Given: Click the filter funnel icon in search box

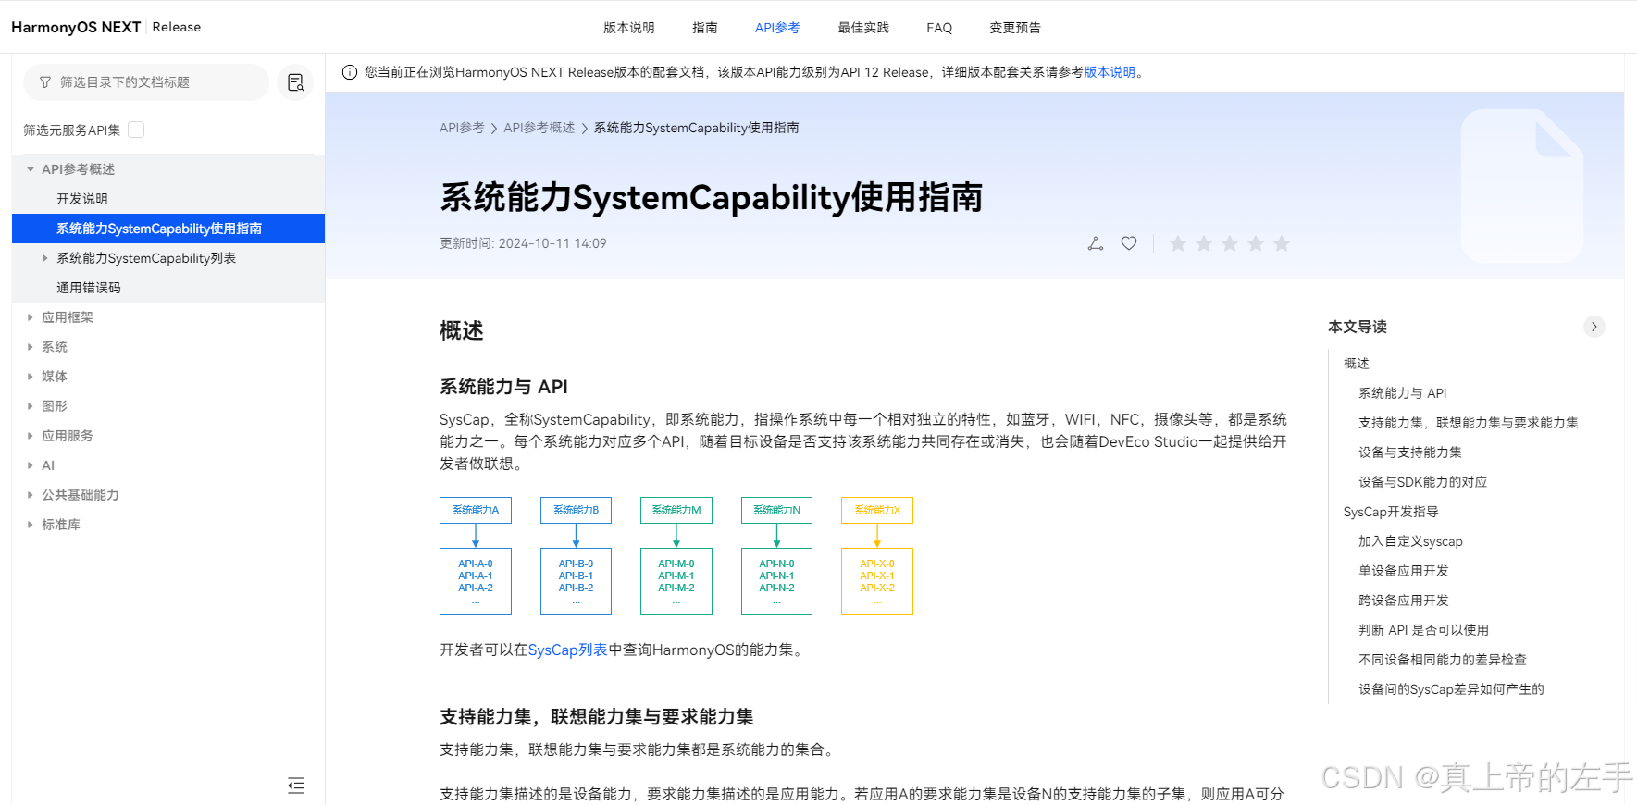Looking at the screenshot, I should point(45,82).
